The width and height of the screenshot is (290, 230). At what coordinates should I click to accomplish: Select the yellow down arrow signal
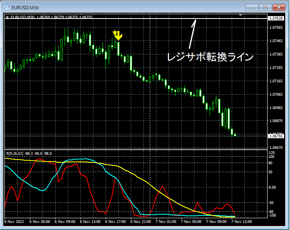click(118, 36)
